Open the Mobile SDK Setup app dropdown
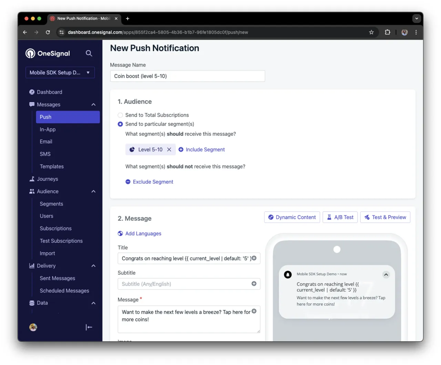 [x=60, y=72]
